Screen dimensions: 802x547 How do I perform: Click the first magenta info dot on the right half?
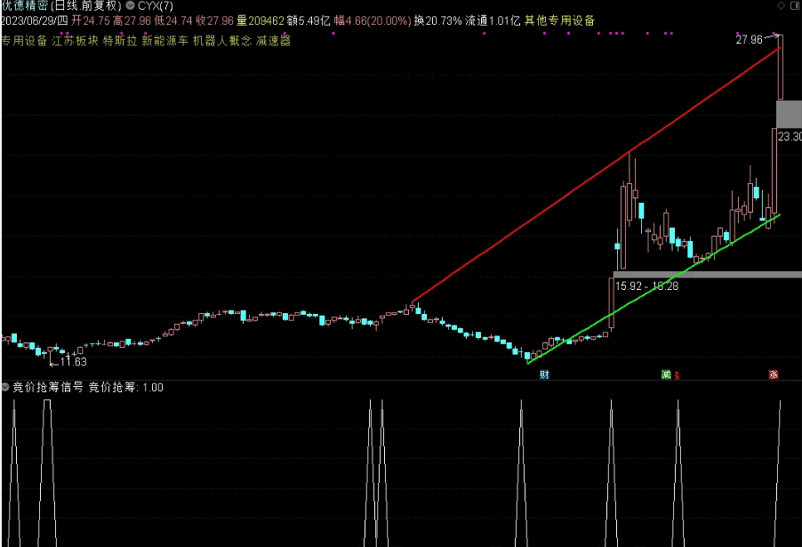[484, 33]
